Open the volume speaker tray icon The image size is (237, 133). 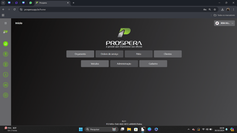pos(207,129)
